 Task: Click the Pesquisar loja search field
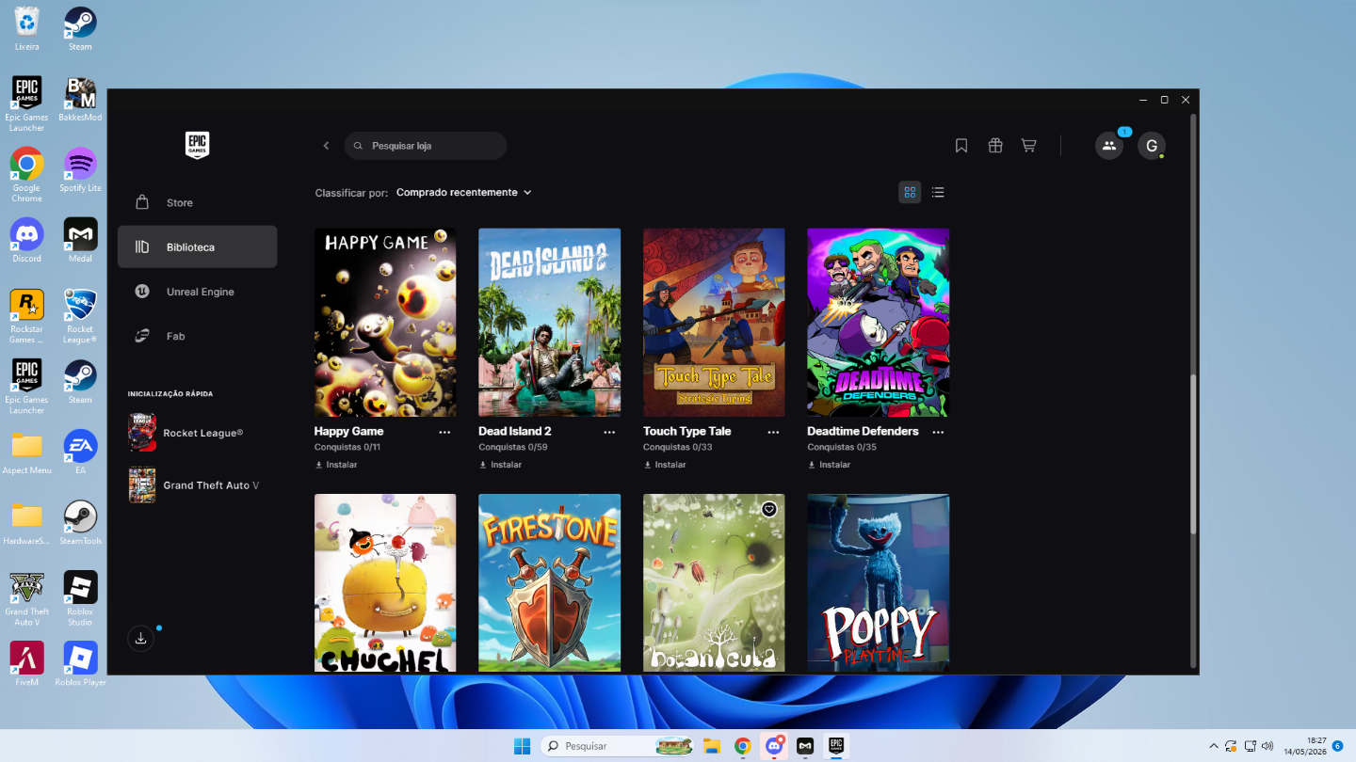pyautogui.click(x=426, y=146)
